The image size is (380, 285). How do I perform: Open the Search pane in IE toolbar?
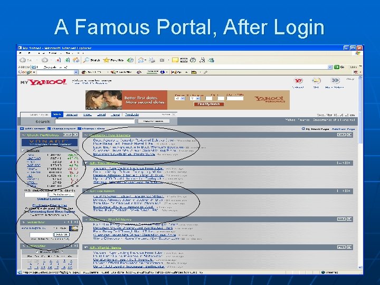click(x=92, y=60)
